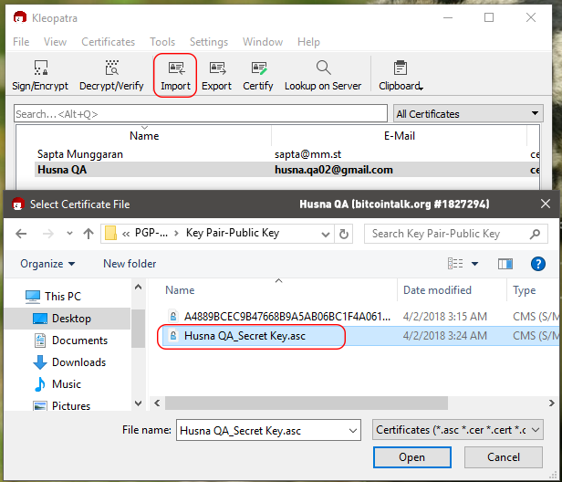This screenshot has height=482, width=562.
Task: Click the search magnifier icon in dialog
Action: click(x=535, y=234)
